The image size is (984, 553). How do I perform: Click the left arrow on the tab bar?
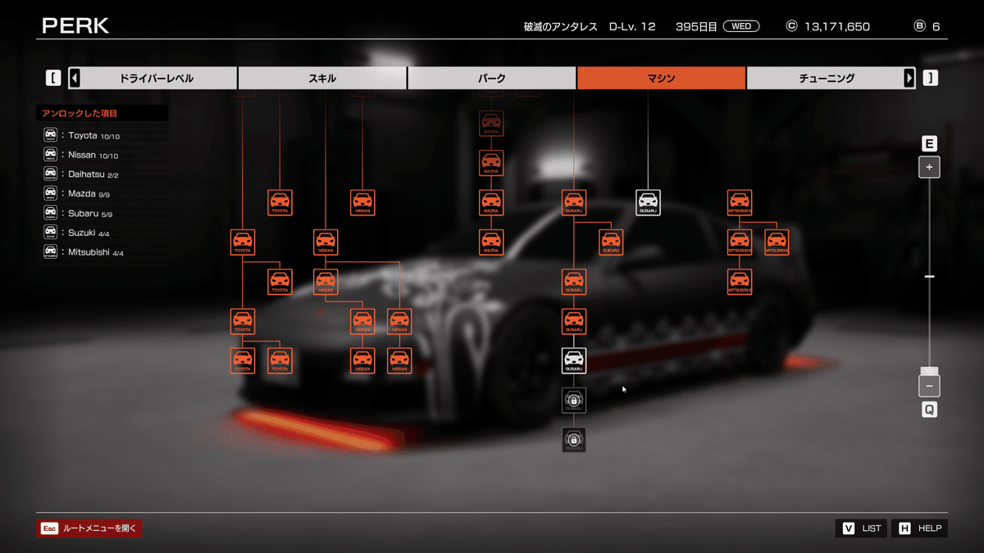75,78
